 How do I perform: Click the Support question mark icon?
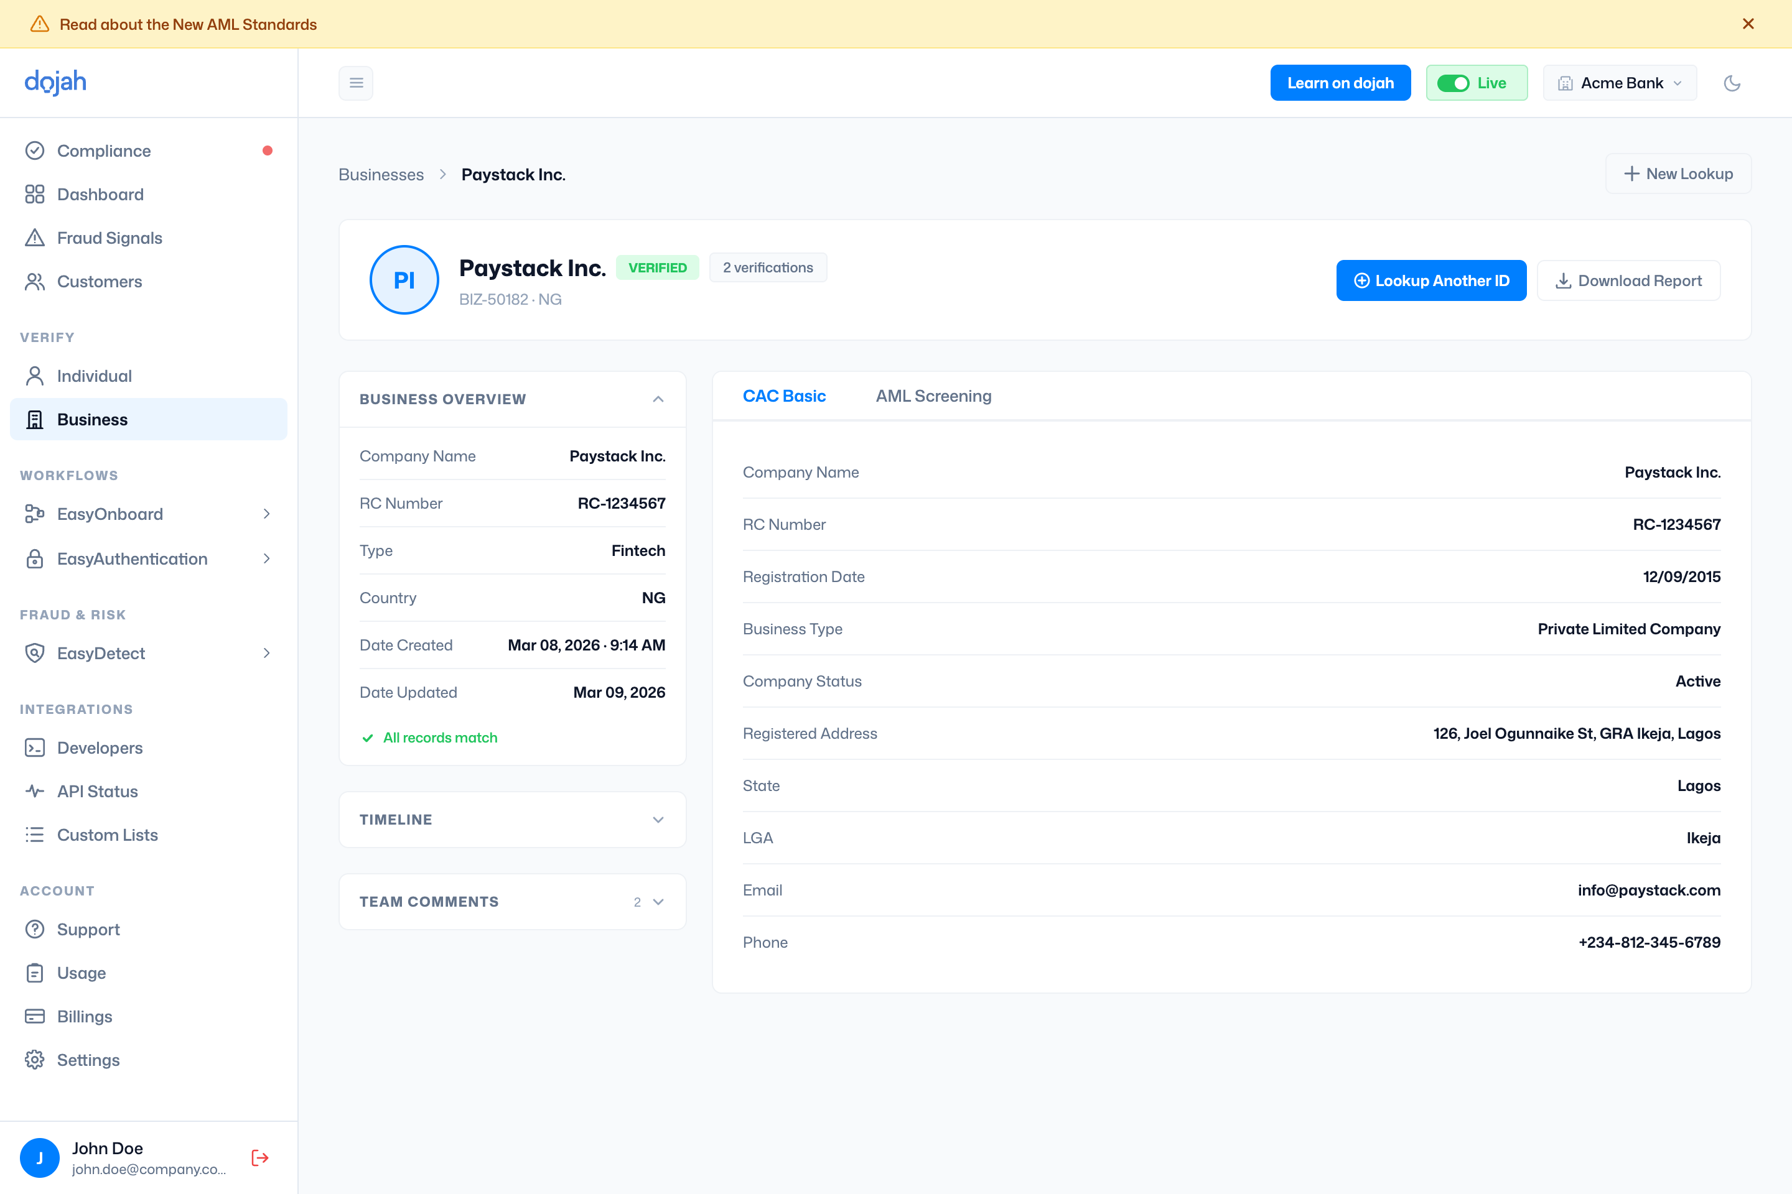(x=35, y=929)
